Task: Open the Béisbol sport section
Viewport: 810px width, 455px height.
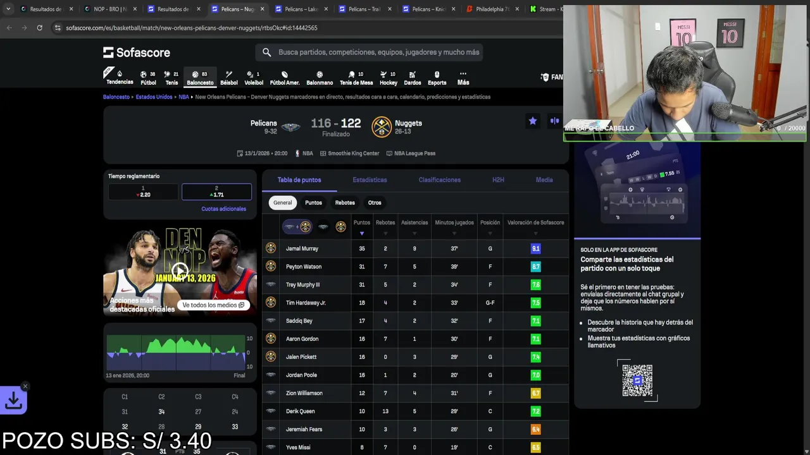Action: tap(229, 78)
